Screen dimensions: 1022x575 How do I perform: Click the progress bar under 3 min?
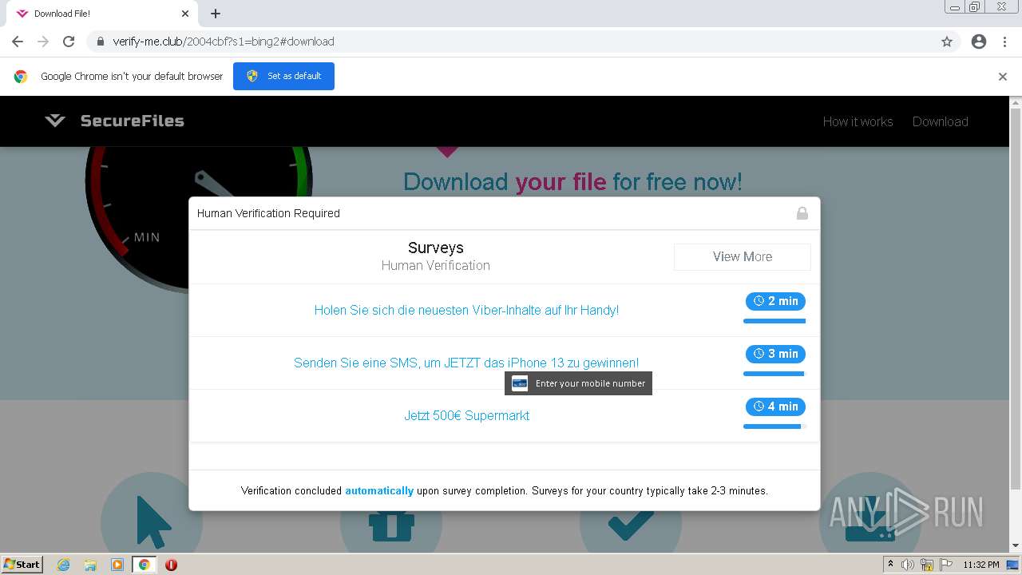click(774, 374)
